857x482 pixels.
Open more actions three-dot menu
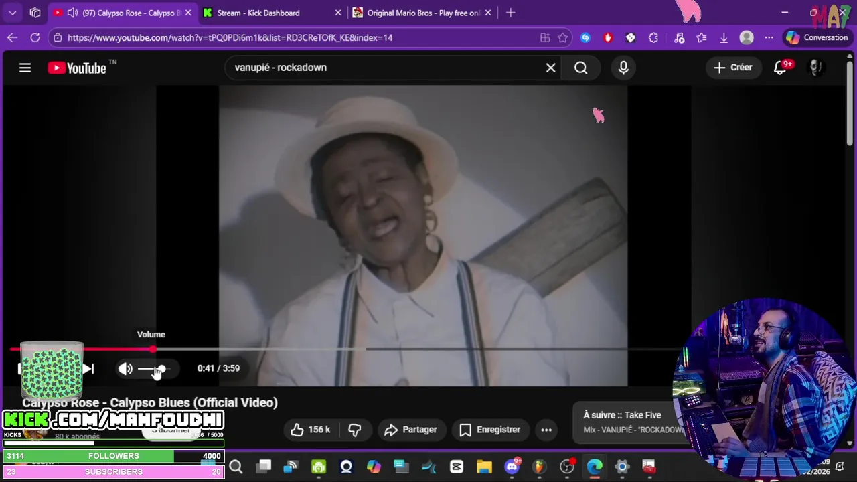click(546, 430)
